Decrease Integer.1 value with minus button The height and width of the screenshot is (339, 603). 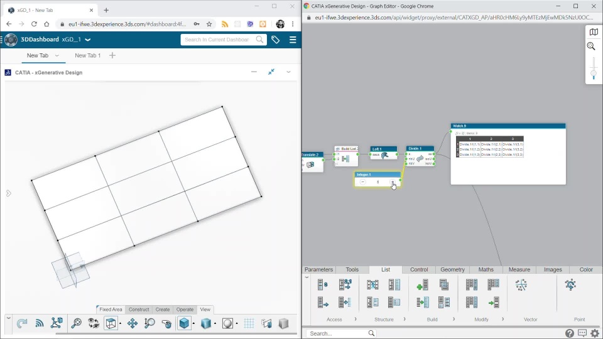coord(362,182)
